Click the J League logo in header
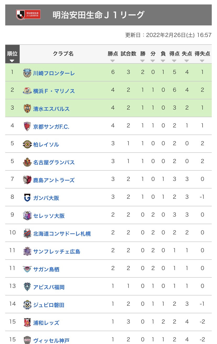The height and width of the screenshot is (344, 217). pos(28,15)
